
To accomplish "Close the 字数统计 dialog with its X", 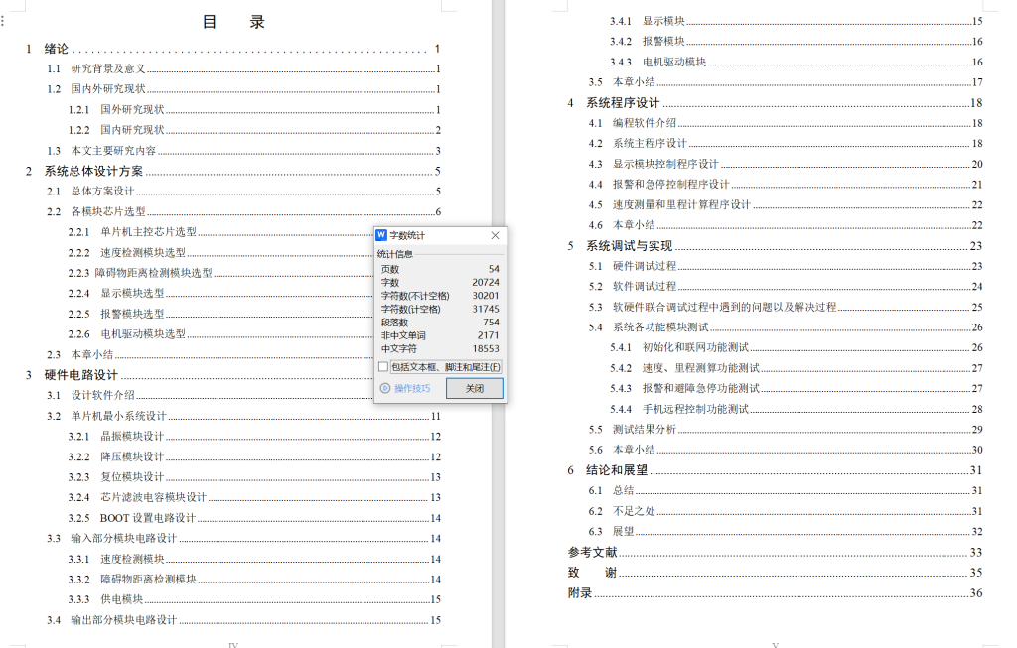I will point(495,235).
